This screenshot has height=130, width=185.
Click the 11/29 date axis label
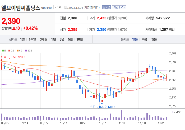pos(161,123)
